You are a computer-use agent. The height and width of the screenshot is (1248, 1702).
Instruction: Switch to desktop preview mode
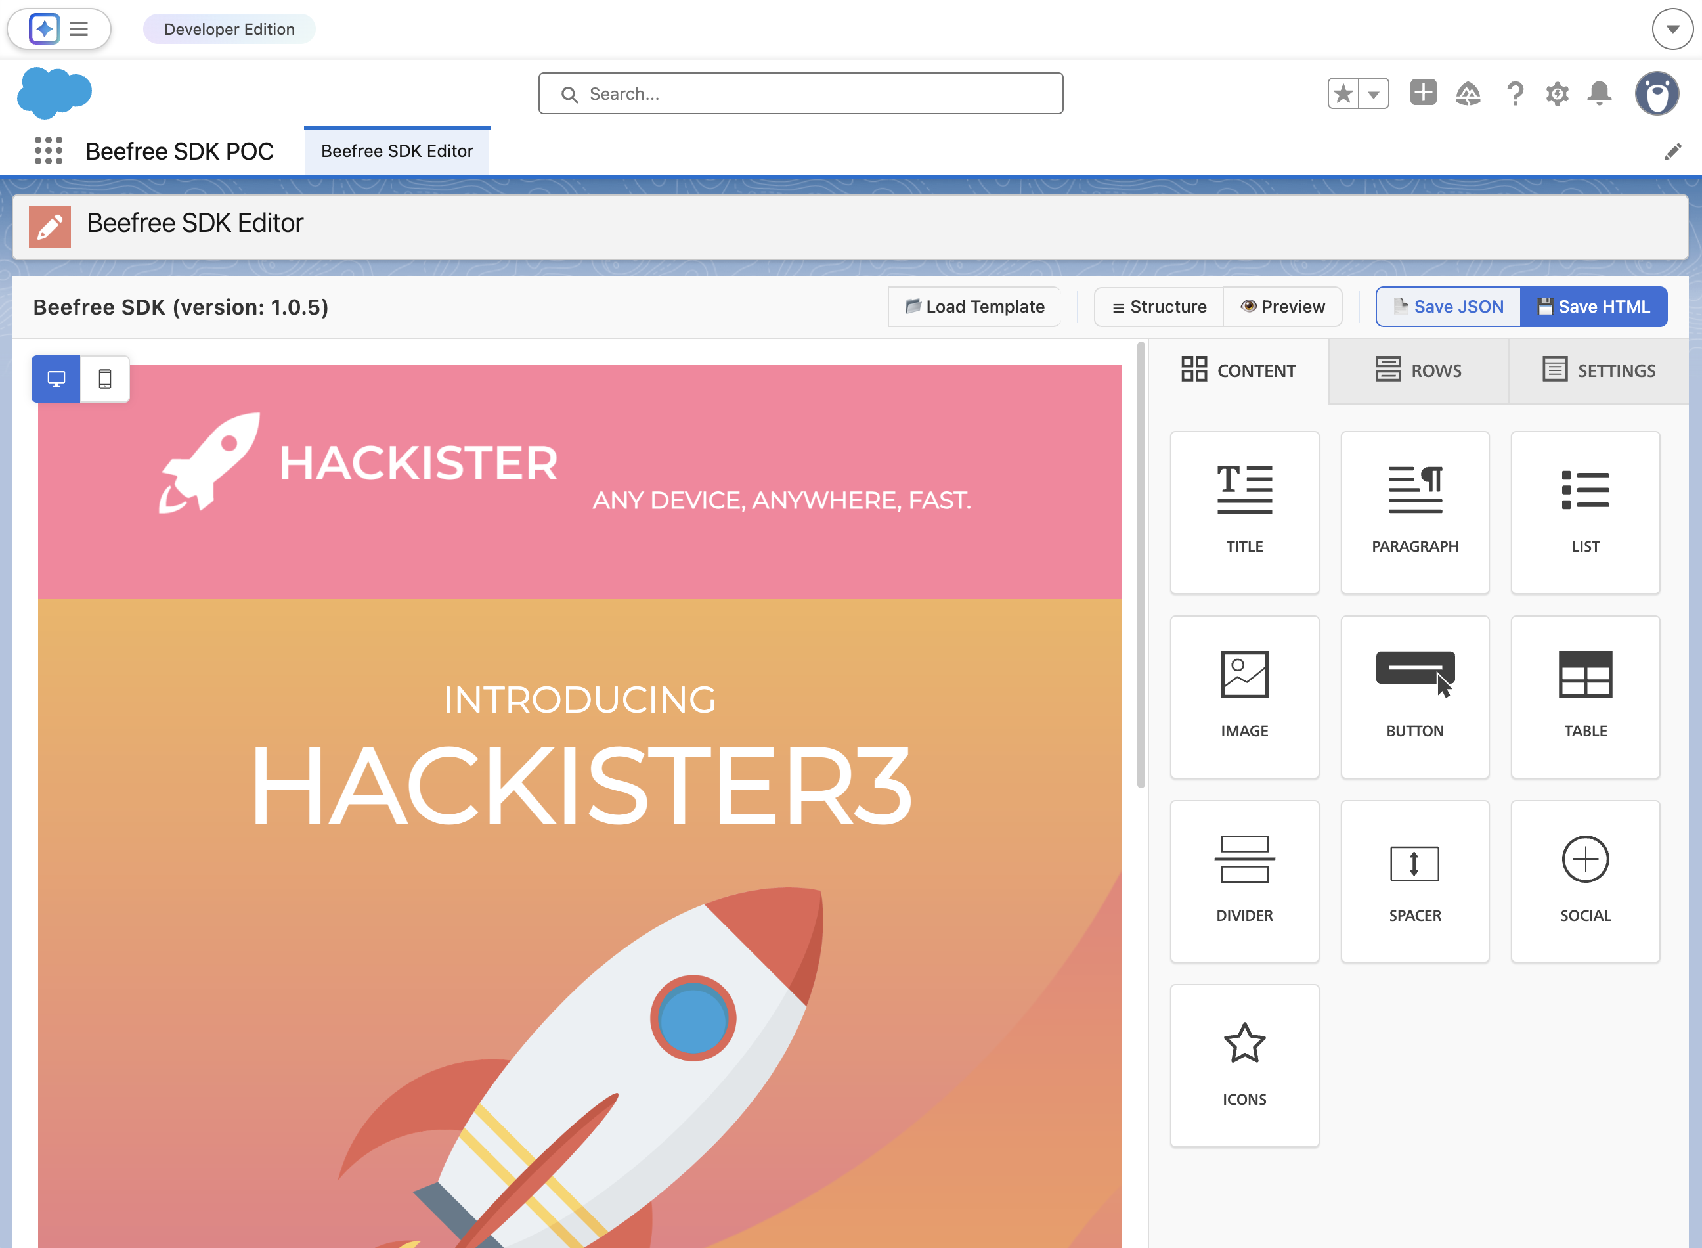pyautogui.click(x=56, y=378)
